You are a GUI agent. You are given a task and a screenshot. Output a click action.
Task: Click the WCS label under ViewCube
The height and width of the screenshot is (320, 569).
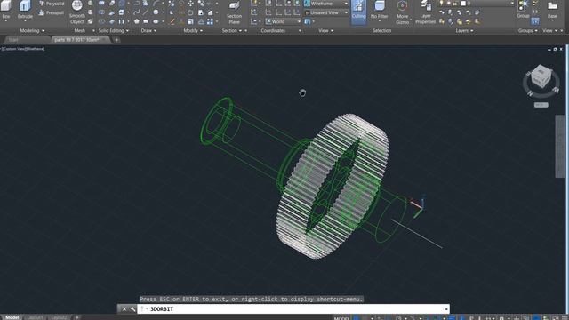541,105
